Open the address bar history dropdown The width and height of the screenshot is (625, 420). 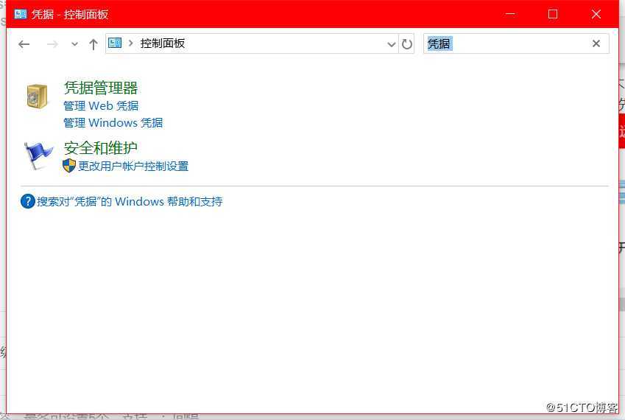(392, 44)
